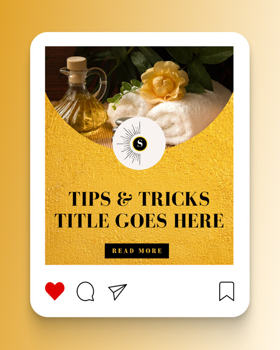The image size is (280, 350).
Task: Save post with bookmark icon
Action: (227, 291)
